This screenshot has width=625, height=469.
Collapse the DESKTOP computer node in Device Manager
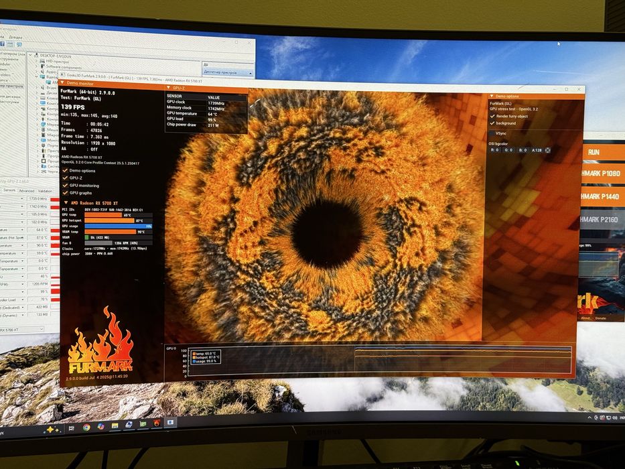(31, 56)
